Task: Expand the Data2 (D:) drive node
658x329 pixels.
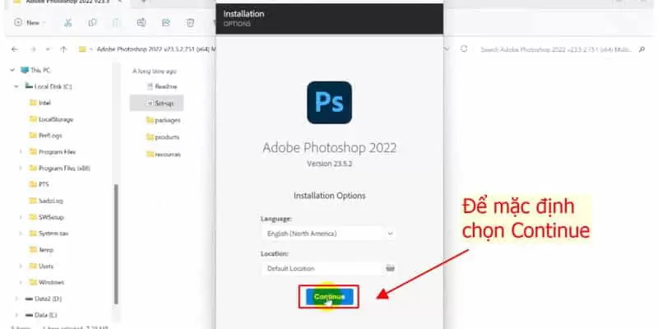Action: (x=16, y=299)
